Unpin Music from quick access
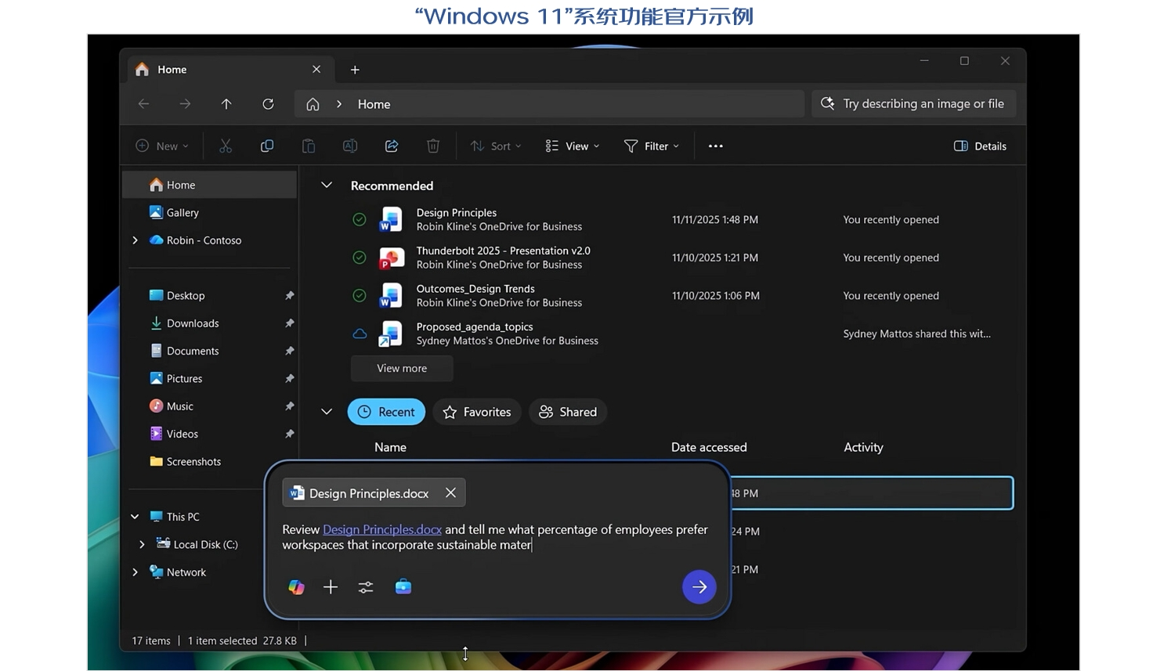The width and height of the screenshot is (1153, 671). pos(289,406)
